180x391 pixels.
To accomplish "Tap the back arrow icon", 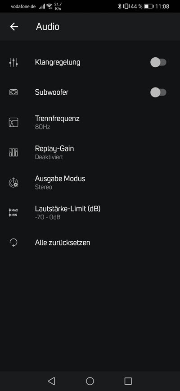I will point(14,27).
